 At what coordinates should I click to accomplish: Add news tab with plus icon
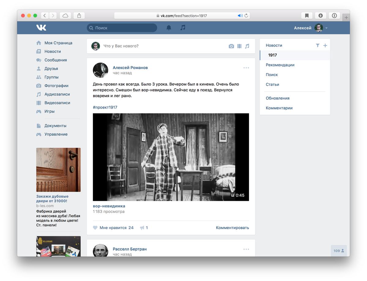[325, 45]
